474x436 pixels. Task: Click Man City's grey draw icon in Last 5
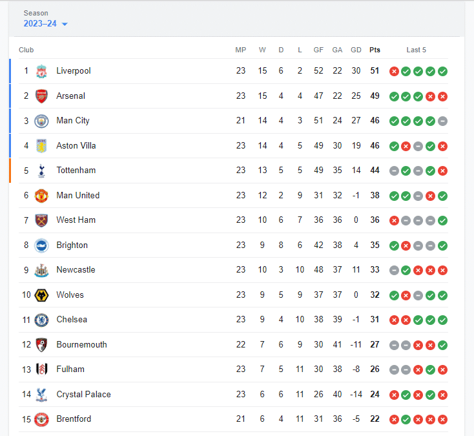pyautogui.click(x=442, y=121)
